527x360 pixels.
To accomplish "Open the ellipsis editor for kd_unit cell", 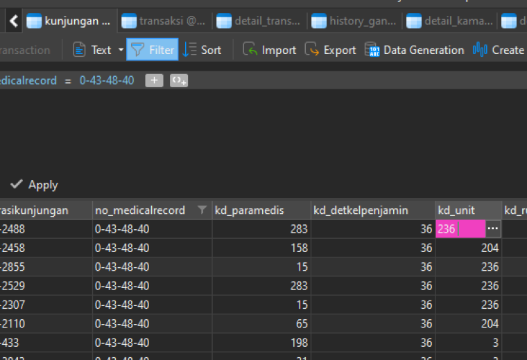I will pyautogui.click(x=493, y=229).
